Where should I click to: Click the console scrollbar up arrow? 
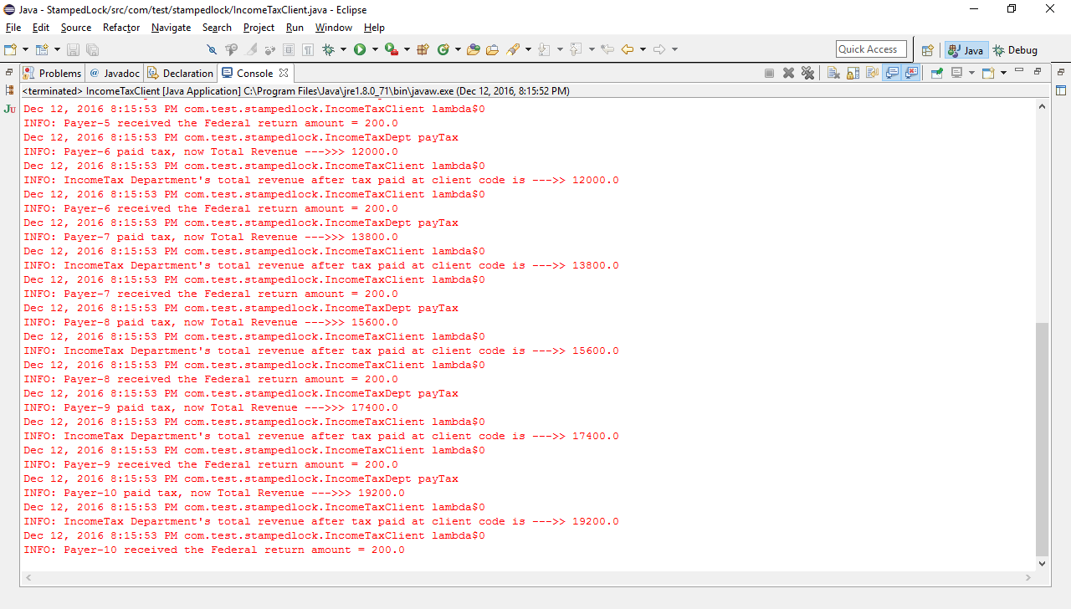(1042, 106)
